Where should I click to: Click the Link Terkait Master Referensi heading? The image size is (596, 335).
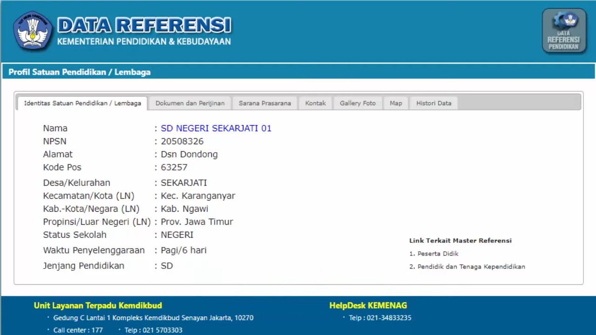pyautogui.click(x=461, y=241)
